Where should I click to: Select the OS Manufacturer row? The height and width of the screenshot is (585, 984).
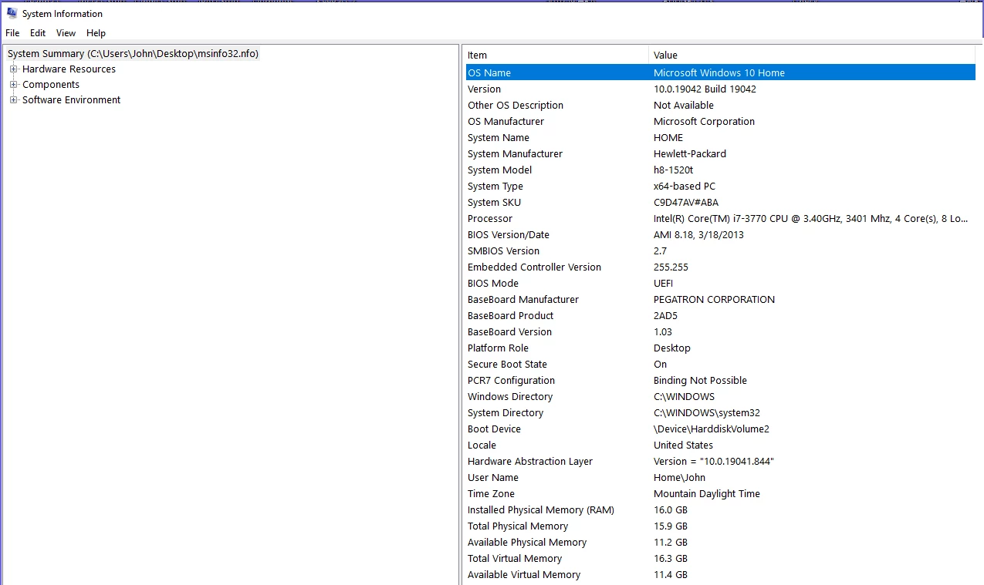[720, 121]
